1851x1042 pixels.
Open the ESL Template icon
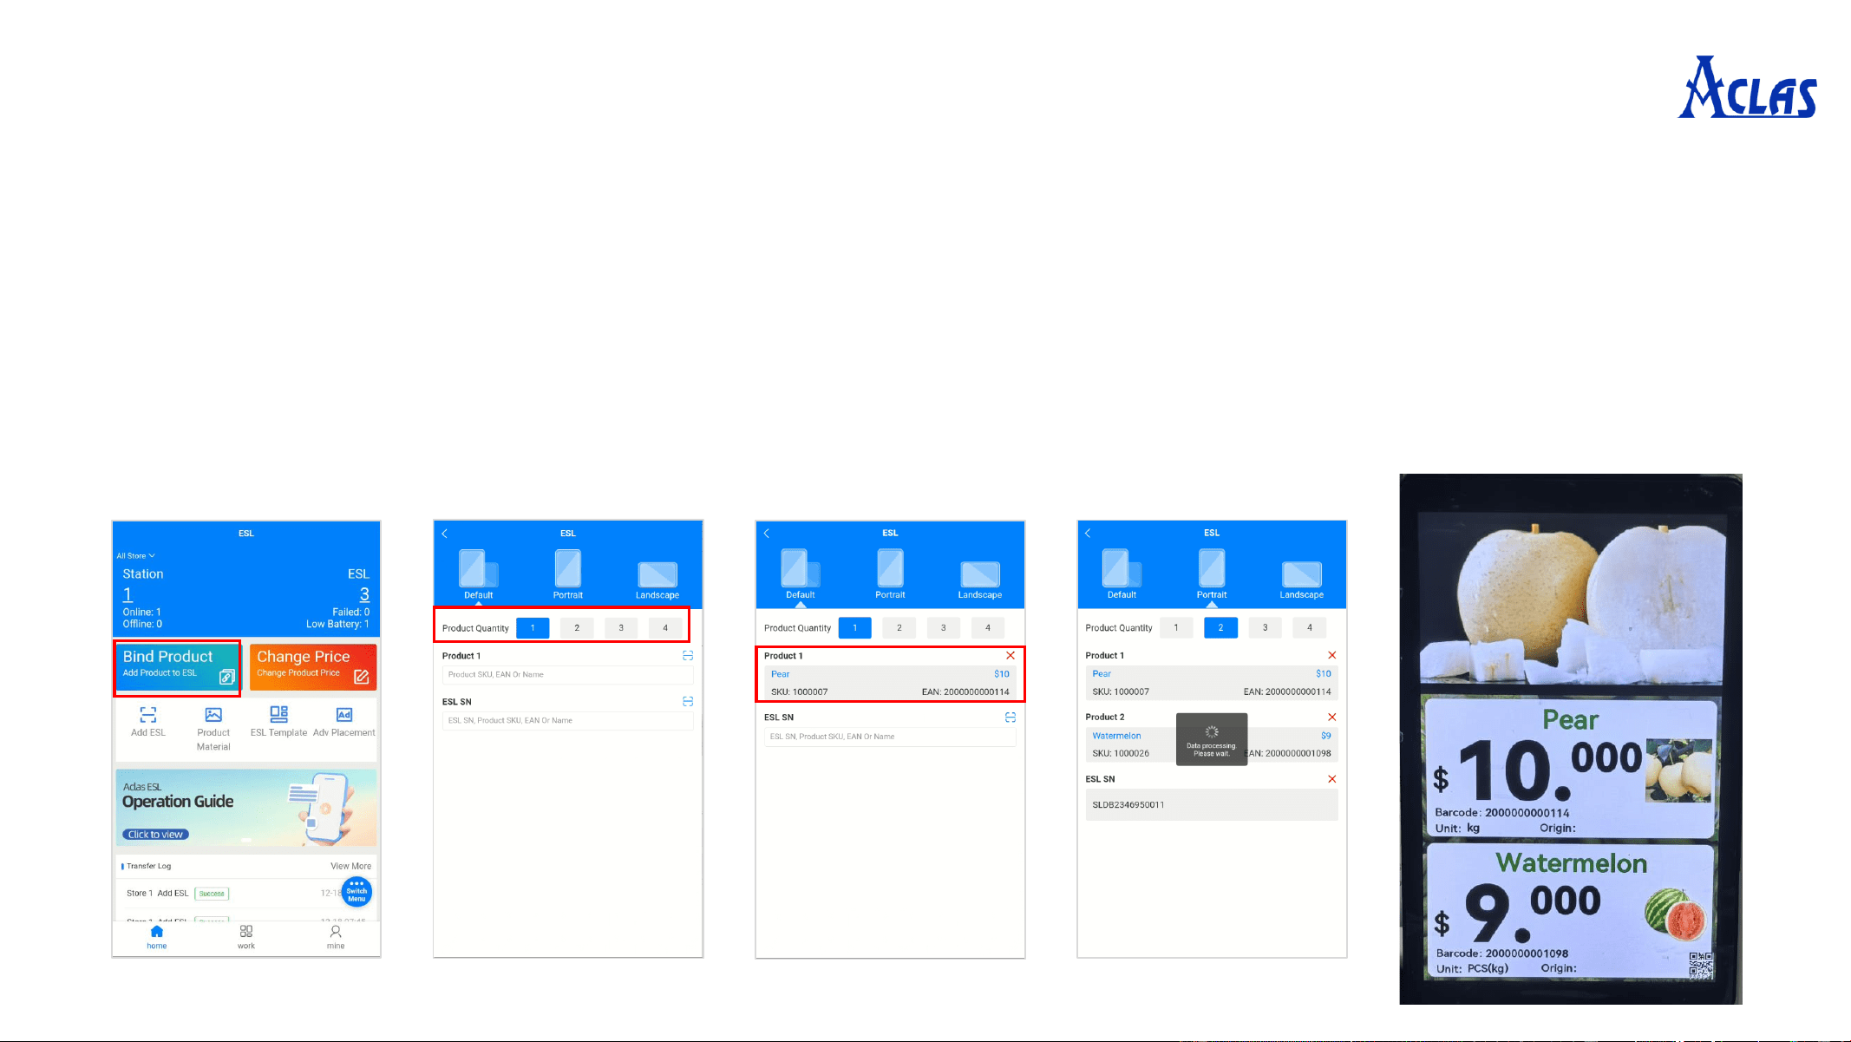pos(278,721)
